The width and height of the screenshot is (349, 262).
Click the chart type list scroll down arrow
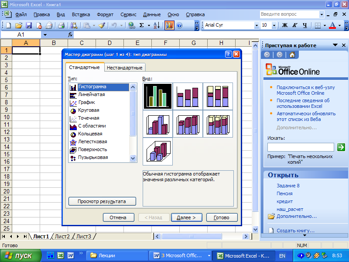(x=133, y=158)
